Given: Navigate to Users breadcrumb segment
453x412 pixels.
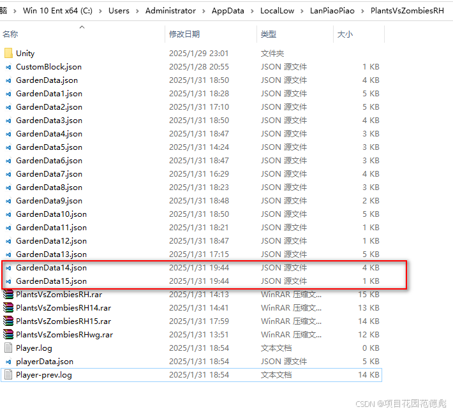Looking at the screenshot, I should 119,11.
